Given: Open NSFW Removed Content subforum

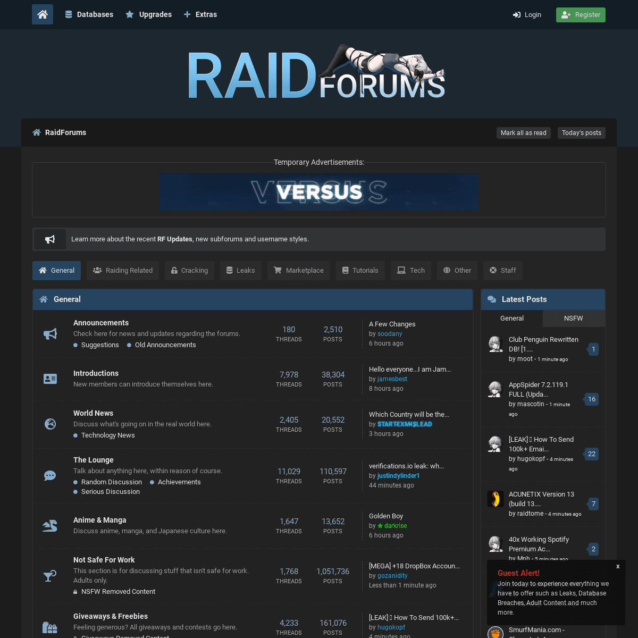Looking at the screenshot, I should [118, 592].
